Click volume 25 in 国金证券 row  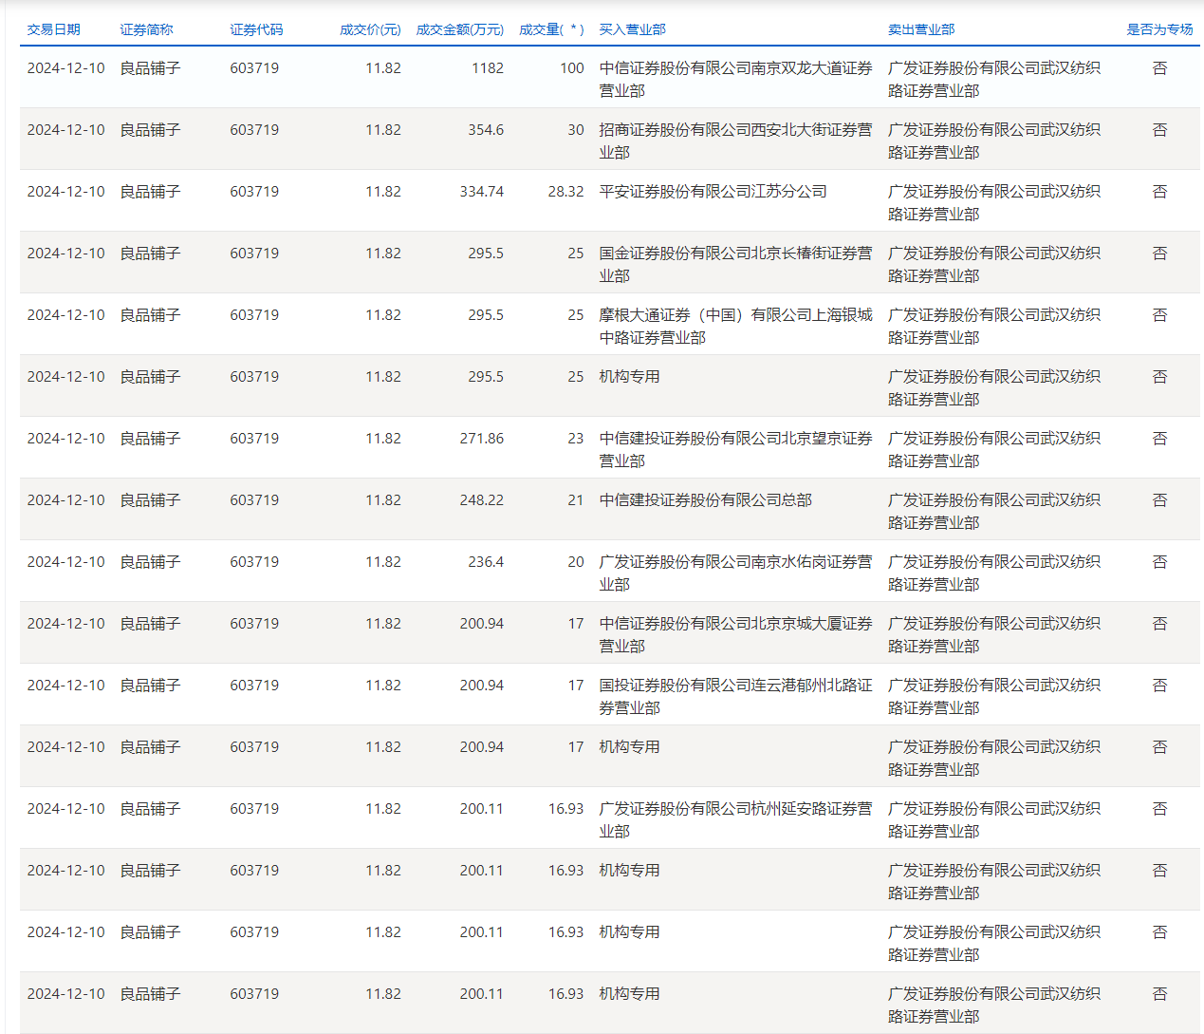[x=576, y=254]
